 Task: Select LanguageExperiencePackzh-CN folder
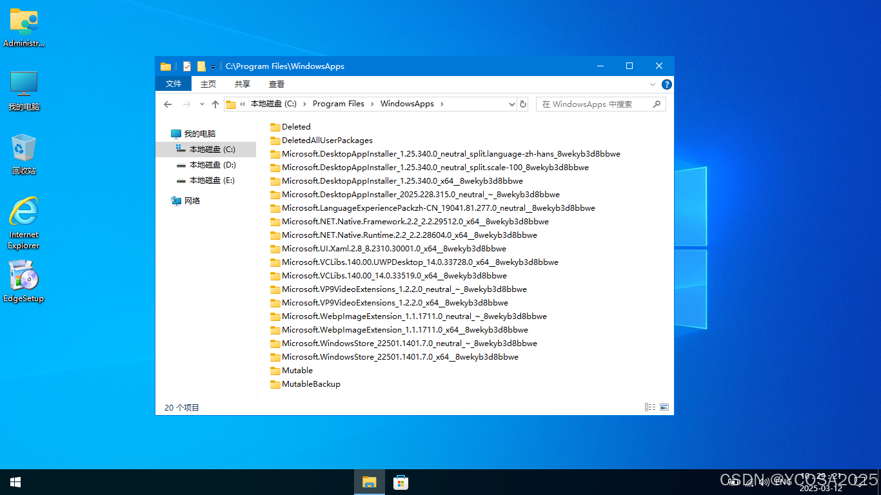tap(433, 208)
